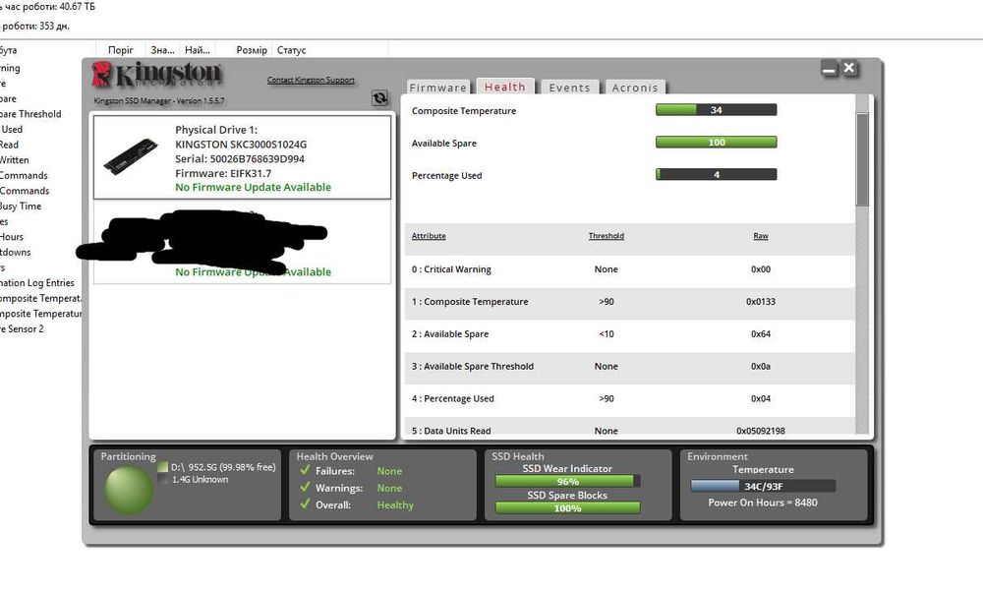The width and height of the screenshot is (983, 591).
Task: Click the Failures checkmark icon
Action: (306, 470)
